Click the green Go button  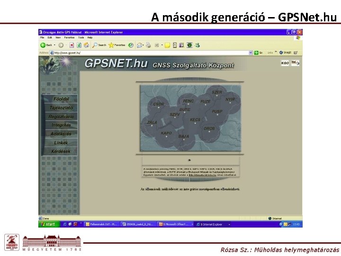click(x=258, y=53)
